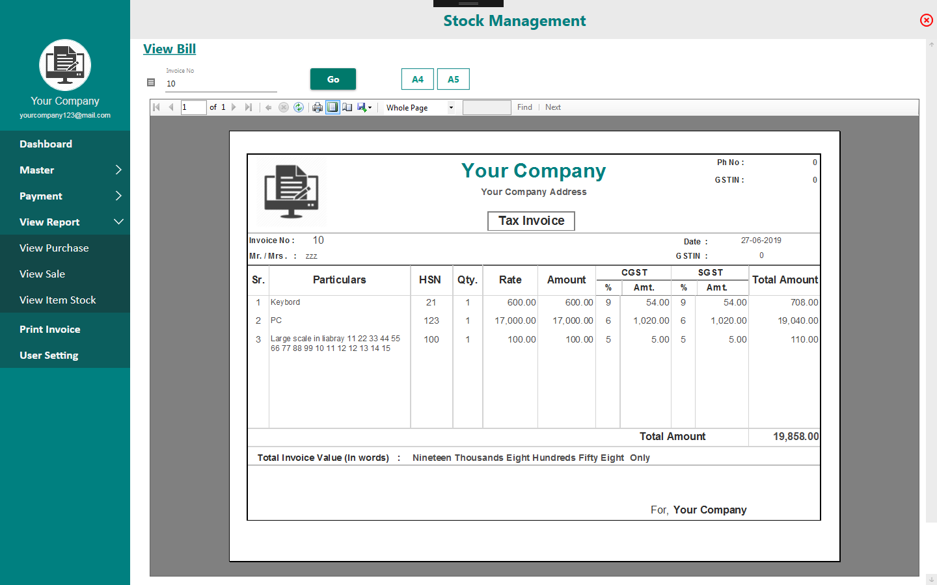The height and width of the screenshot is (585, 937).
Task: Click the find text box in report toolbar
Action: (487, 107)
